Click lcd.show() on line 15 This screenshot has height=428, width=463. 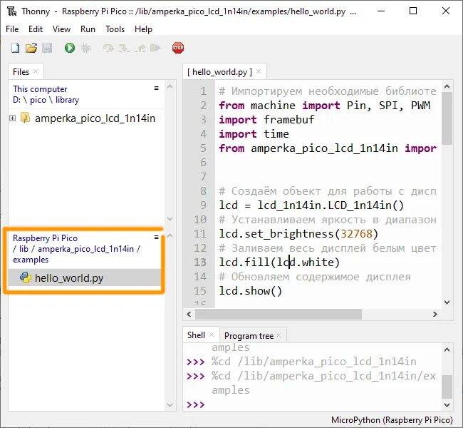251,291
